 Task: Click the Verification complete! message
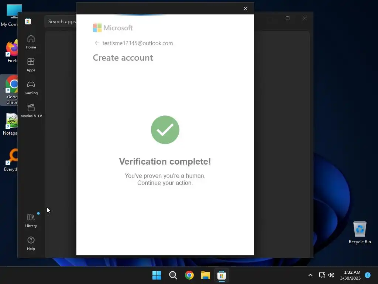165,162
